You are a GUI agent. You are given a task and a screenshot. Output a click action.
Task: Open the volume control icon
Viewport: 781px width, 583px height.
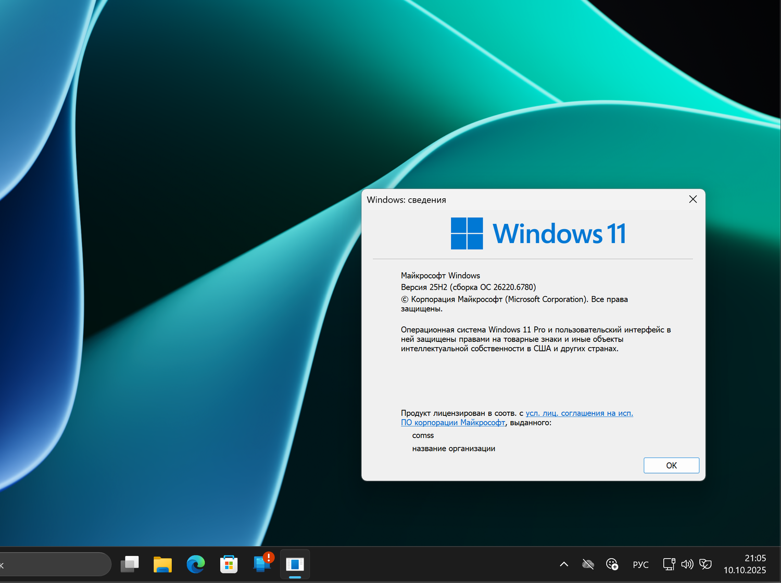click(x=687, y=564)
